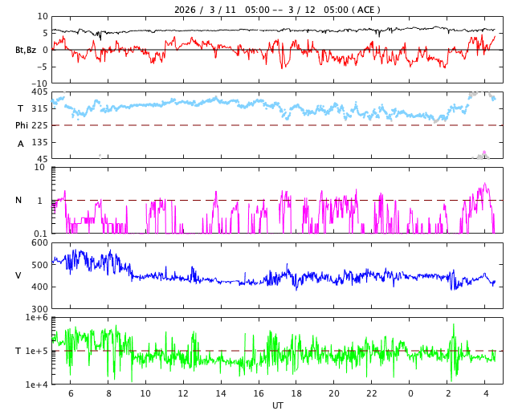Screen dimensions: 514x411
Task: Click the plot title date range text
Action: pos(277,10)
